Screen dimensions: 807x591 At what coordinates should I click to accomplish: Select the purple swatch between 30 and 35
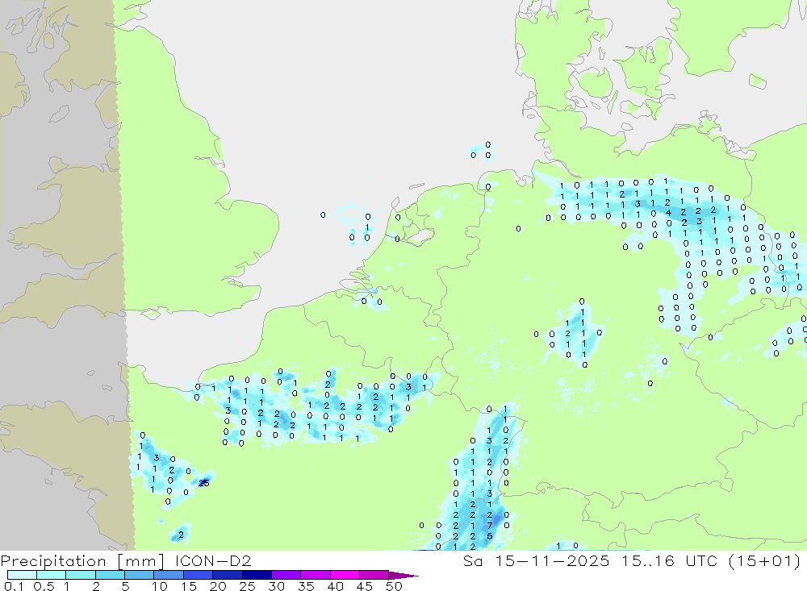(x=286, y=575)
